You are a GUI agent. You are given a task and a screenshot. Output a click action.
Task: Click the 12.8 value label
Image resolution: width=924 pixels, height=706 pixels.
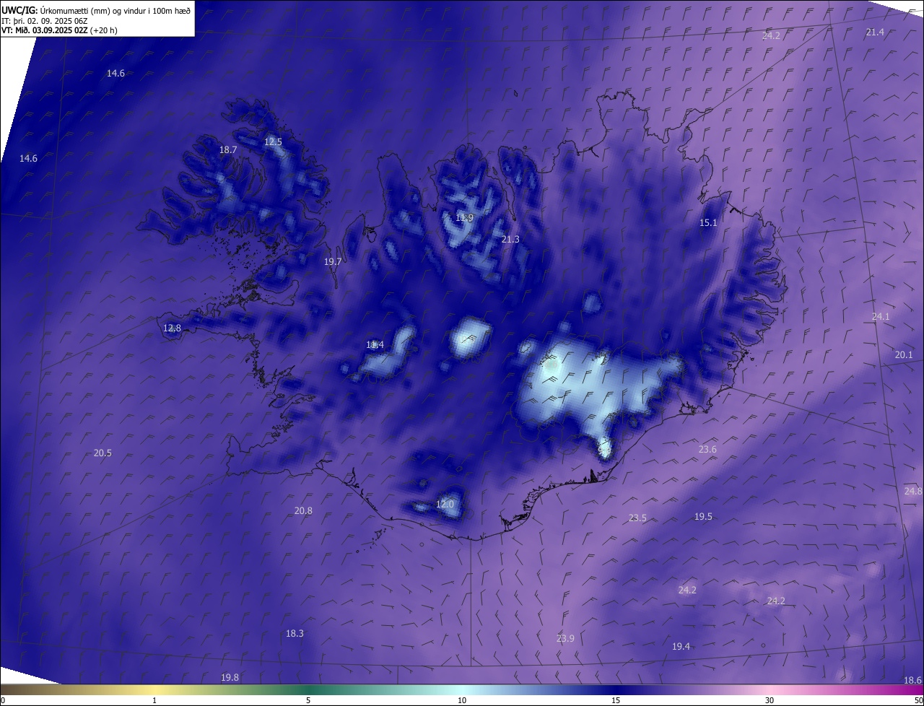pos(172,328)
